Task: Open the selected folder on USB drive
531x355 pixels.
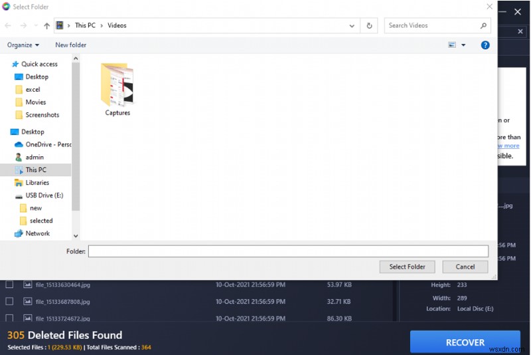Action: pos(41,221)
